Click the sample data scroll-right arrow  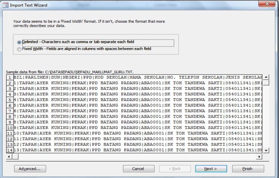[259, 157]
